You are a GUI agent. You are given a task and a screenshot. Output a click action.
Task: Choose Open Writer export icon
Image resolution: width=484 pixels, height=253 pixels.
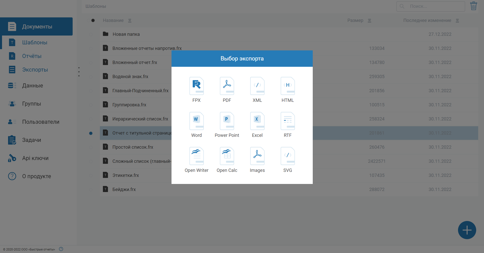(x=196, y=156)
